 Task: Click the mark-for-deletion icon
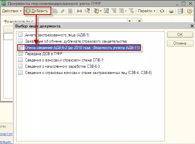coord(70,11)
